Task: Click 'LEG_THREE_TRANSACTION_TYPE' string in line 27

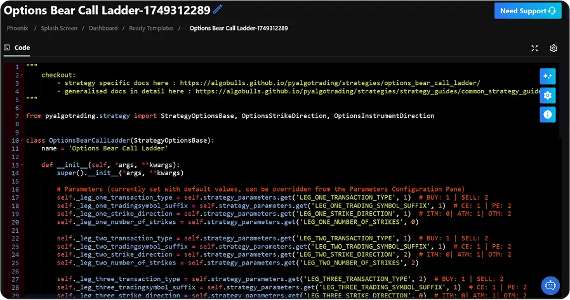Action: click(x=359, y=279)
